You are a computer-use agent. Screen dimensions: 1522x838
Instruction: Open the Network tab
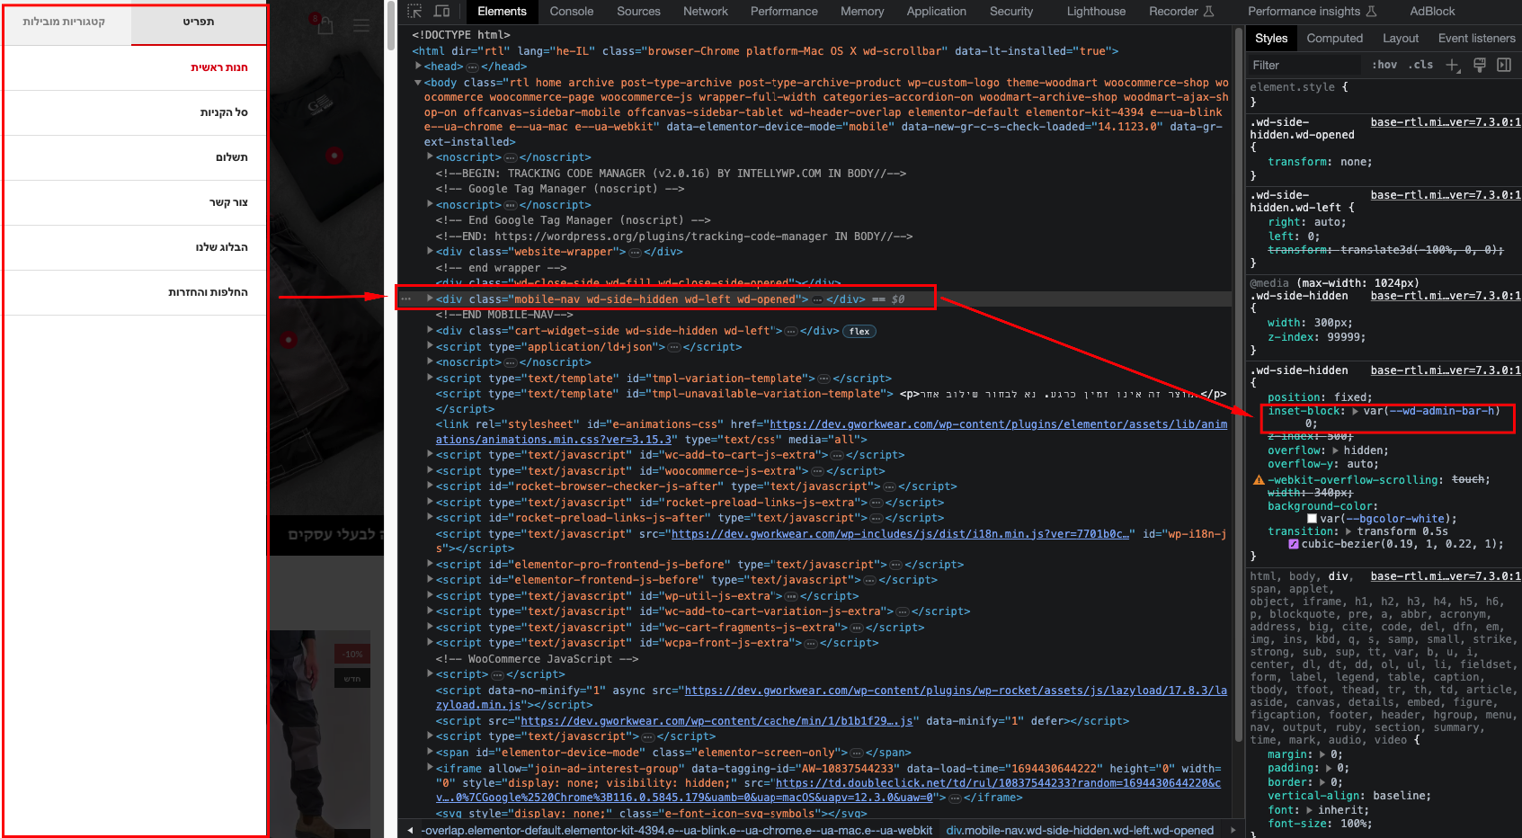tap(706, 11)
